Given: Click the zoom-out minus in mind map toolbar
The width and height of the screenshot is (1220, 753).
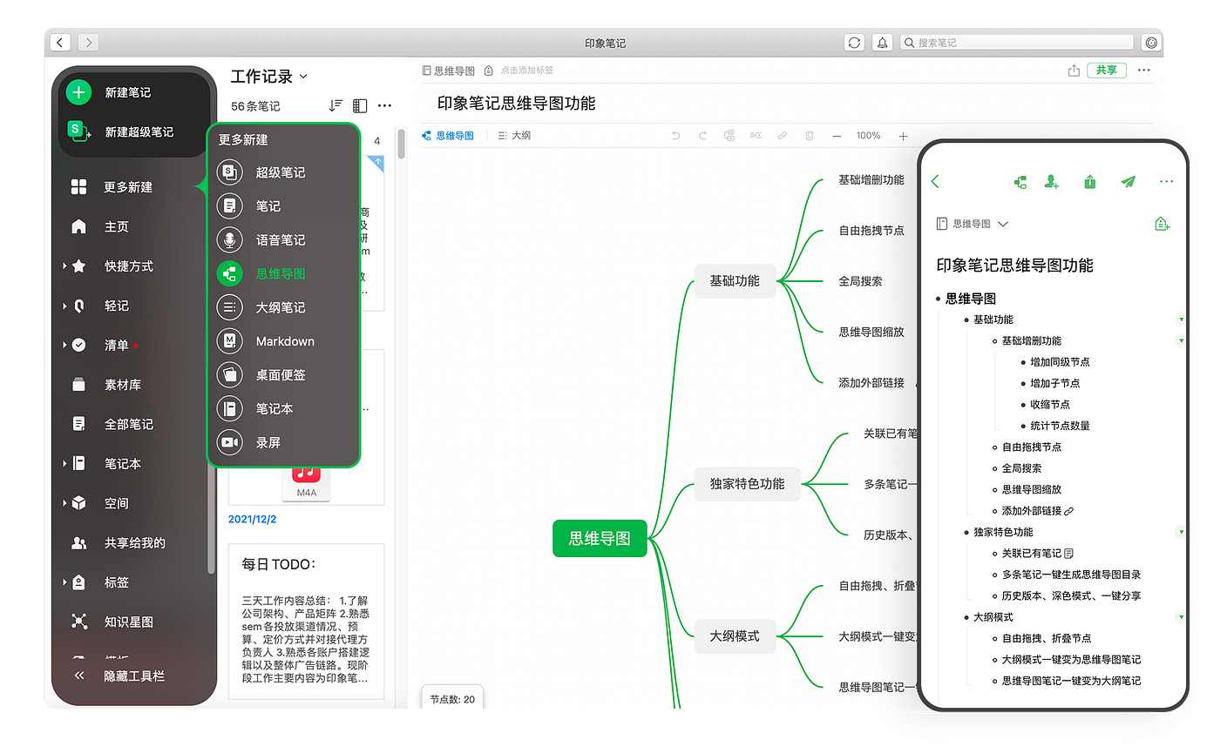Looking at the screenshot, I should coord(837,136).
